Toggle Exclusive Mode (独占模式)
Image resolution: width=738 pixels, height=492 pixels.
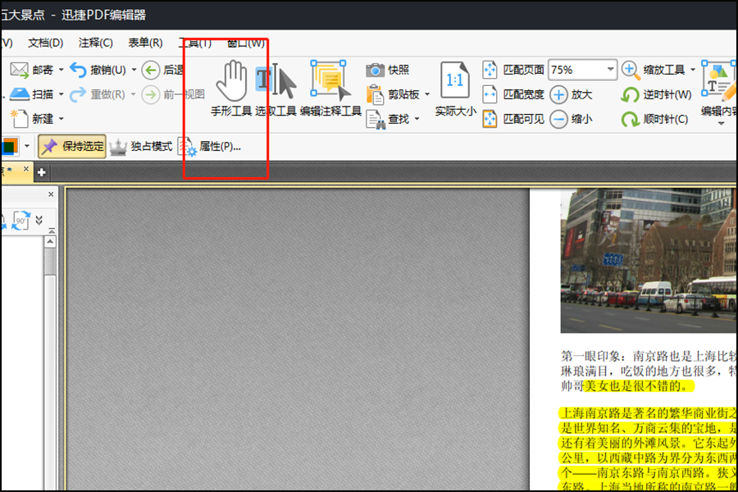[x=141, y=147]
